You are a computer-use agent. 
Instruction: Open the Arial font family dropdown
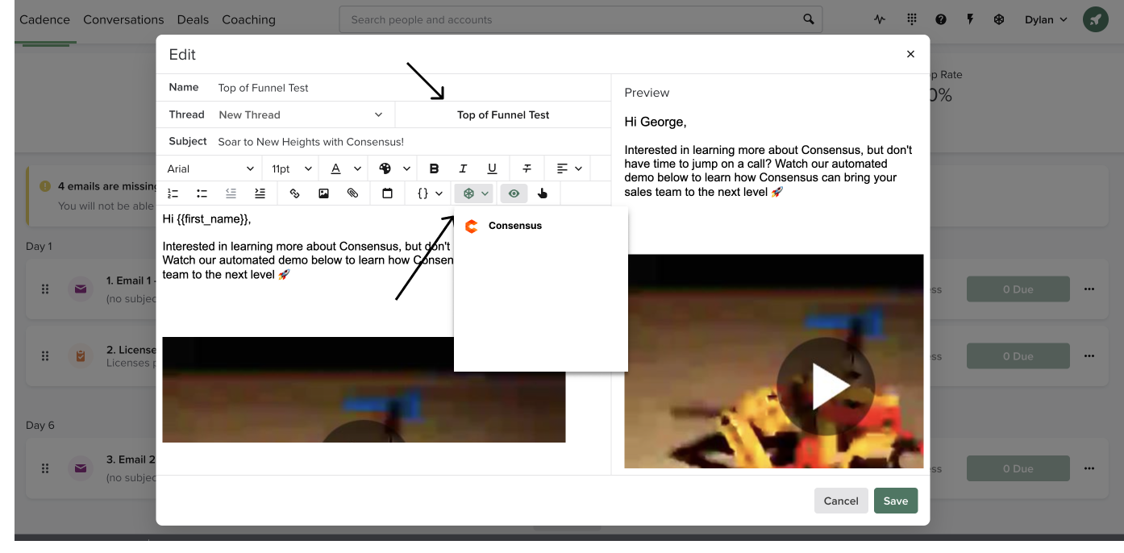click(x=210, y=168)
